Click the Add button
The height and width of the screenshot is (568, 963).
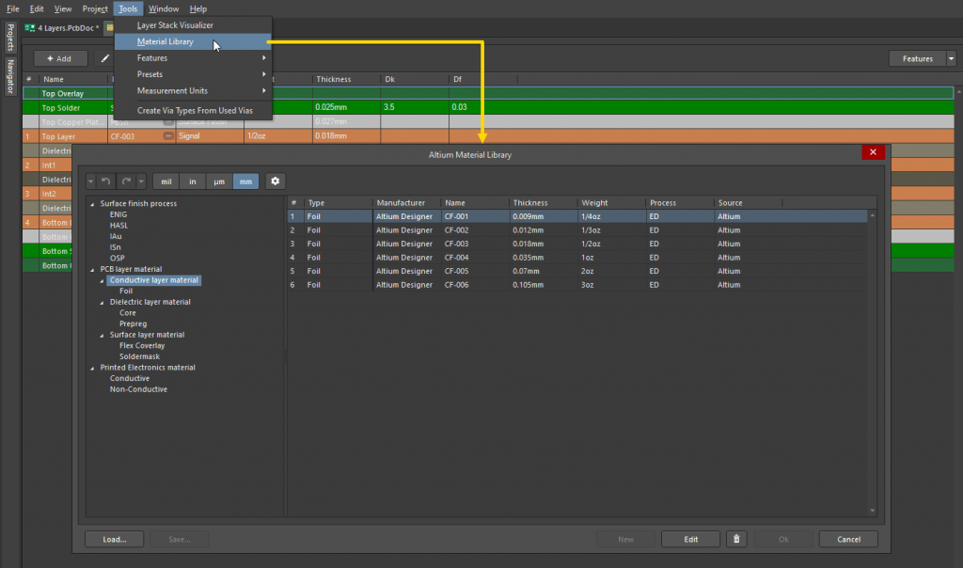[59, 58]
